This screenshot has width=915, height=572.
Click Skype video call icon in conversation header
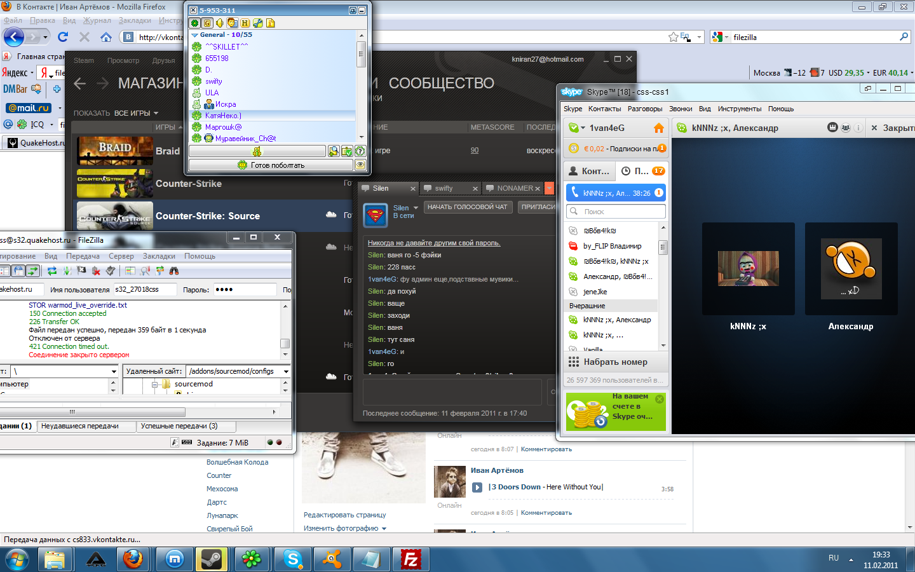click(832, 128)
